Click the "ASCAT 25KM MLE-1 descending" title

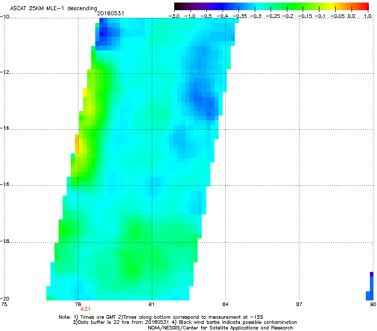(53, 9)
